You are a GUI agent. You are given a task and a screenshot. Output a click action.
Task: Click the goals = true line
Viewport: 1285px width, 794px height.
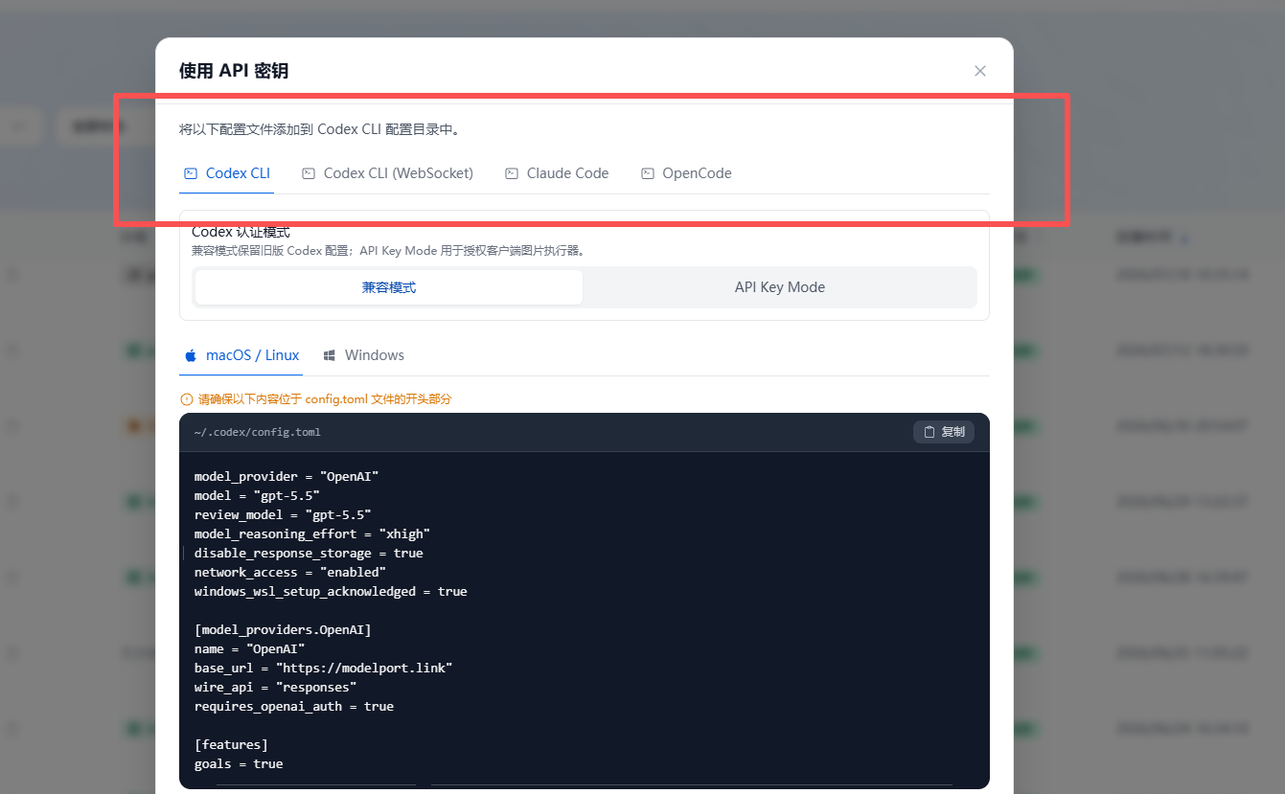coord(239,763)
